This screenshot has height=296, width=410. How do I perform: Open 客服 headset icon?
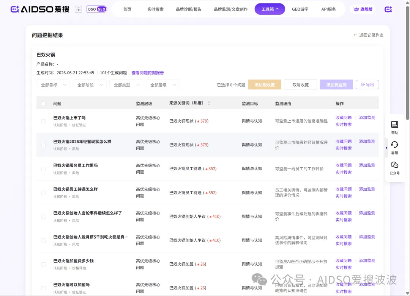(394, 148)
